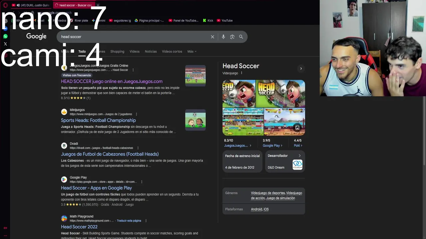Switch to the Noticias results tab

150,51
